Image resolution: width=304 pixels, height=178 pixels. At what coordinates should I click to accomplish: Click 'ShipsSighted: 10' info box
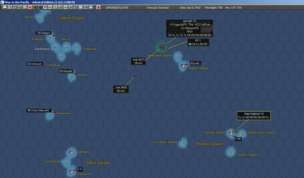tap(254, 115)
